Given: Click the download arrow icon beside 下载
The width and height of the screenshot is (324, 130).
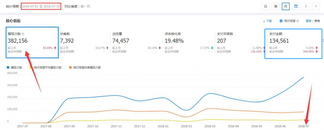Looking at the screenshot, I should click(x=264, y=21).
